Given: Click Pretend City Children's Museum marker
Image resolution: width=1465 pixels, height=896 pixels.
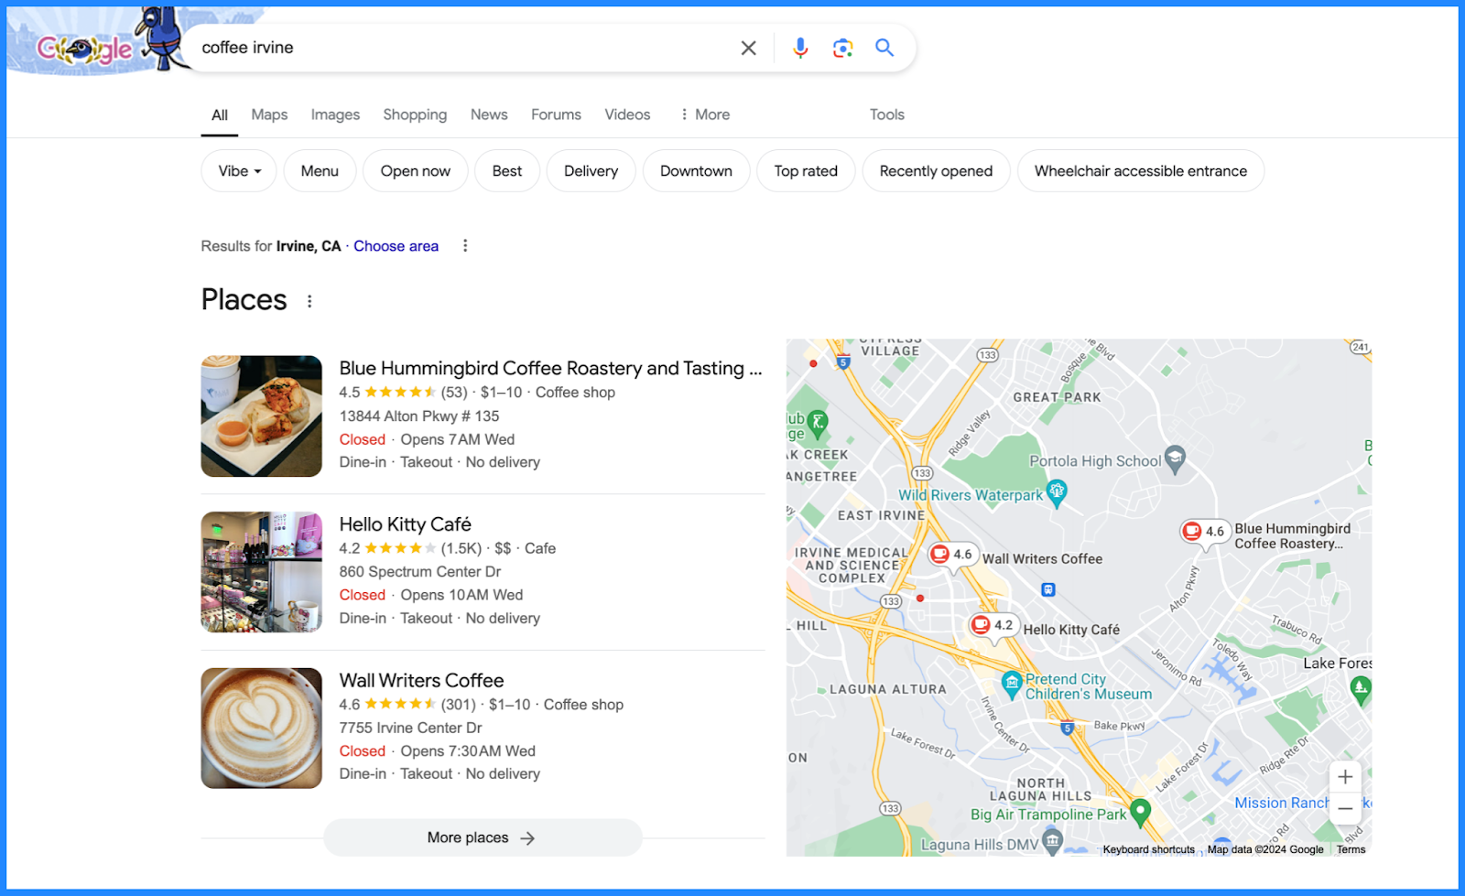Looking at the screenshot, I should coord(1012,684).
